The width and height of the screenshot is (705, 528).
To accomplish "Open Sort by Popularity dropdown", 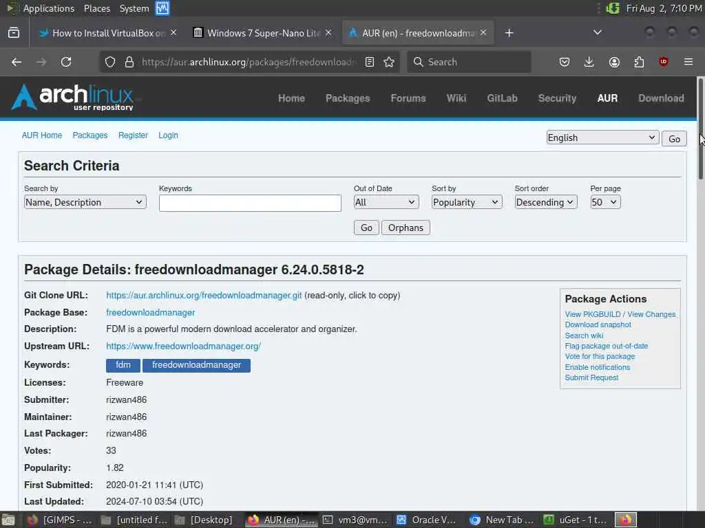I will click(x=467, y=202).
